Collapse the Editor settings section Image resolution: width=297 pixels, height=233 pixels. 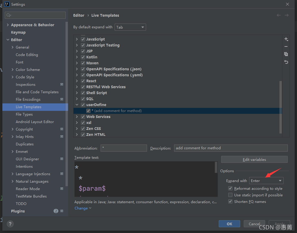(x=8, y=40)
